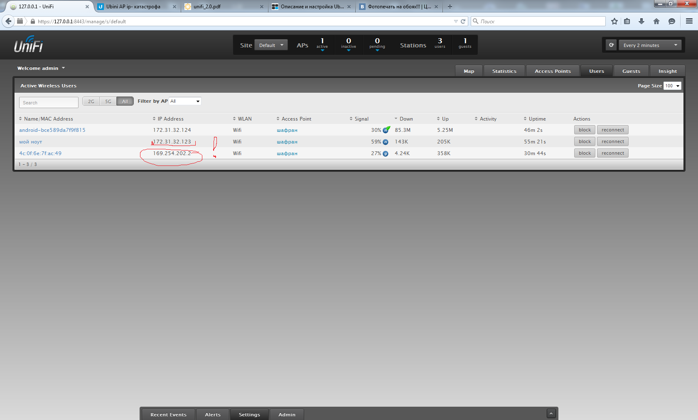
Task: Sort by Name/MAC Address column
Action: tap(46, 119)
